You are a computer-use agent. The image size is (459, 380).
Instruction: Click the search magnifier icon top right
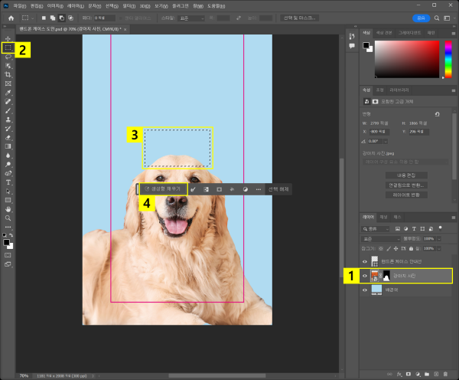438,18
